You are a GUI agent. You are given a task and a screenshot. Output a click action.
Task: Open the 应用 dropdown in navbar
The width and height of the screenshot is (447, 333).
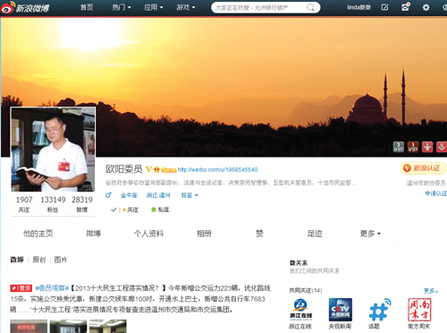[x=154, y=7]
